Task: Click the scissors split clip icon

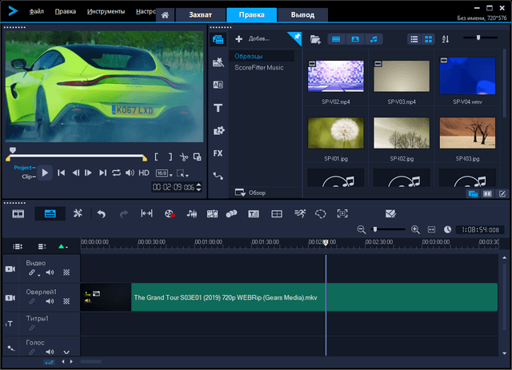Action: point(184,157)
